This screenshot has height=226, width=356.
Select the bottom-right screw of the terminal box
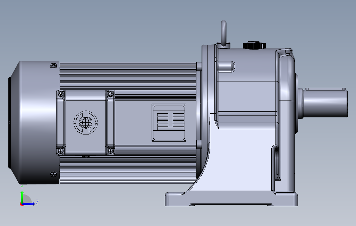coord(111,151)
